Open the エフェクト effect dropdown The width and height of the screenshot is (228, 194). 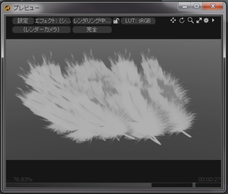point(53,21)
